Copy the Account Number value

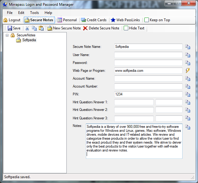pos(188,86)
